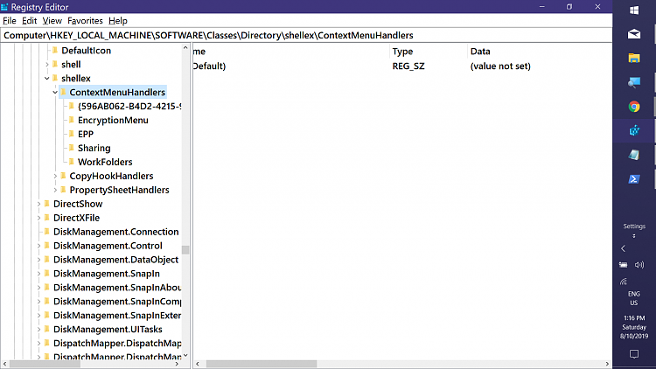Click the CopyHookHandlers folder icon
This screenshot has width=656, height=369.
(x=63, y=176)
